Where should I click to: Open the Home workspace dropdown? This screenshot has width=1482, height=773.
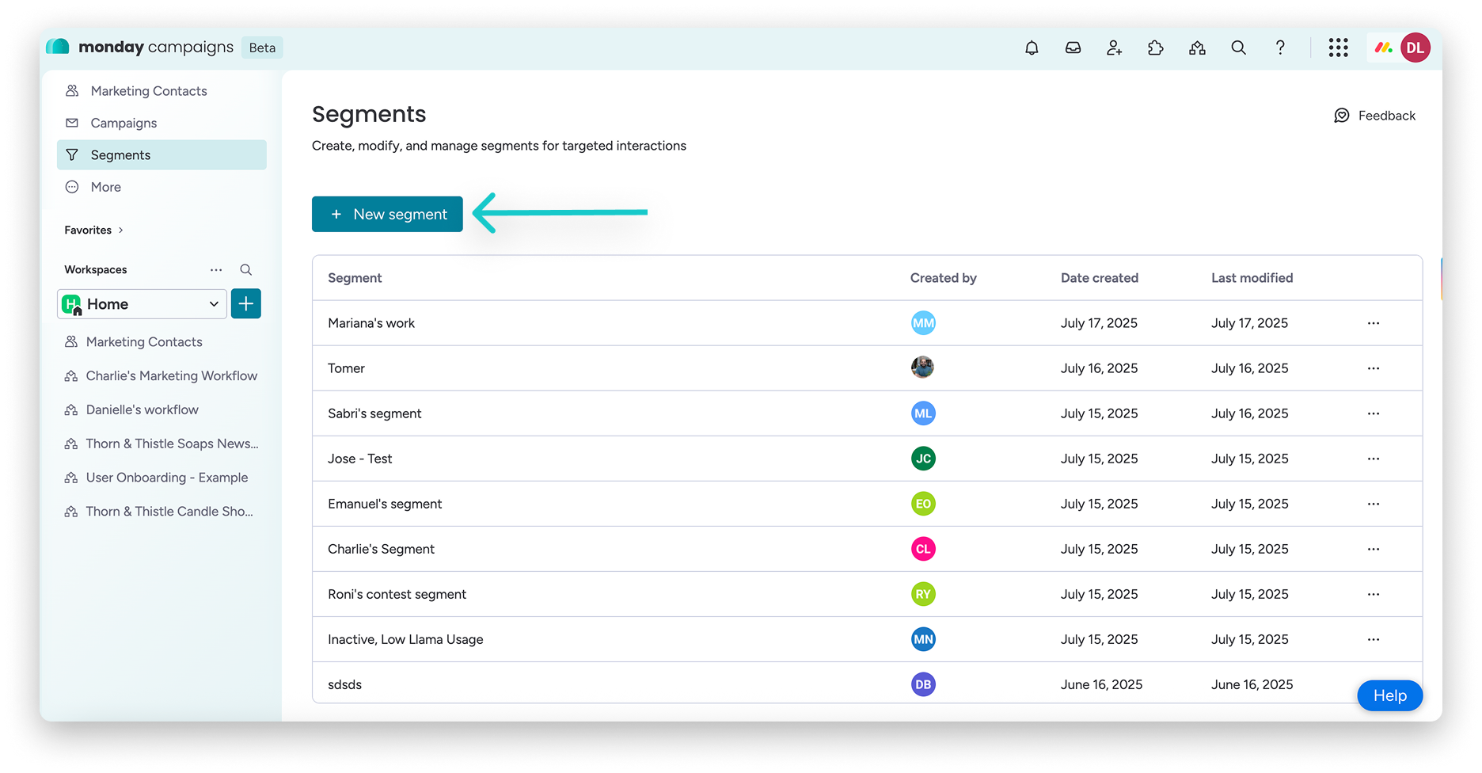pyautogui.click(x=142, y=304)
